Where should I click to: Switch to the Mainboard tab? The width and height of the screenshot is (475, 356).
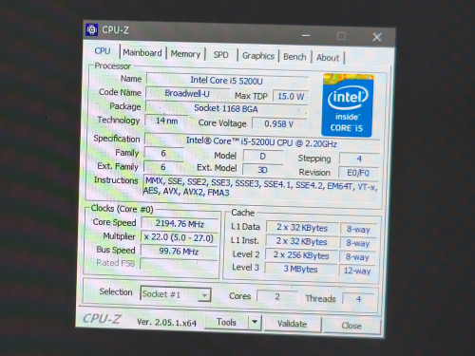[x=142, y=52]
